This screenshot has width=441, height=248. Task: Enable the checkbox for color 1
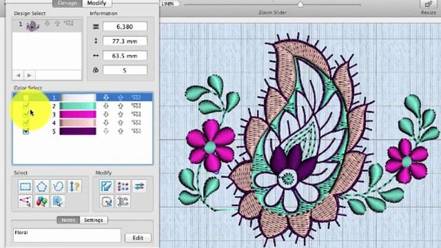(x=26, y=98)
